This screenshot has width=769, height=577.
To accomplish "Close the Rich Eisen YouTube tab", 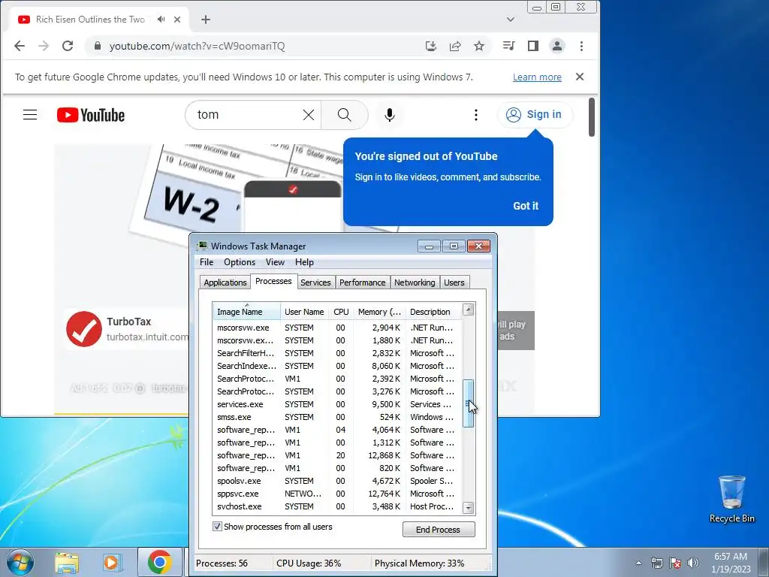I will (x=177, y=20).
